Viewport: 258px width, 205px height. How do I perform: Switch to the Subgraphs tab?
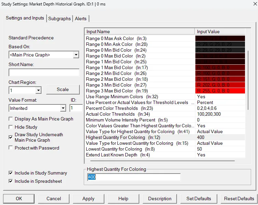[60, 18]
